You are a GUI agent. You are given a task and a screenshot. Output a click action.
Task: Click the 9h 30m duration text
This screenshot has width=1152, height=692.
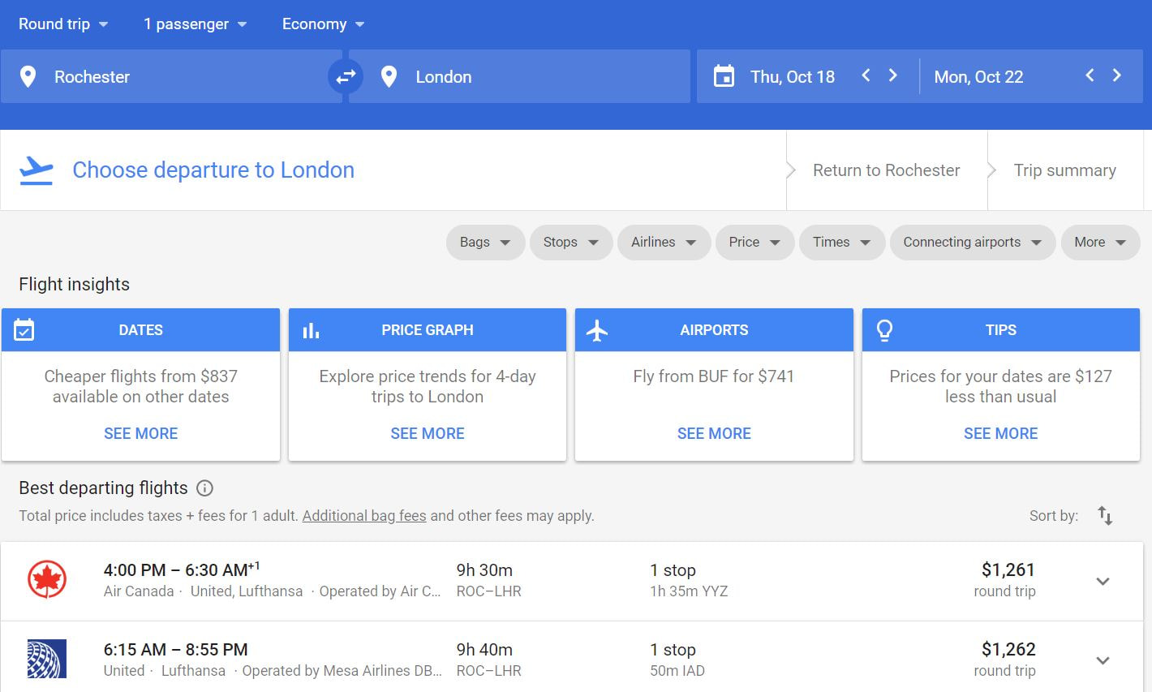pos(484,570)
